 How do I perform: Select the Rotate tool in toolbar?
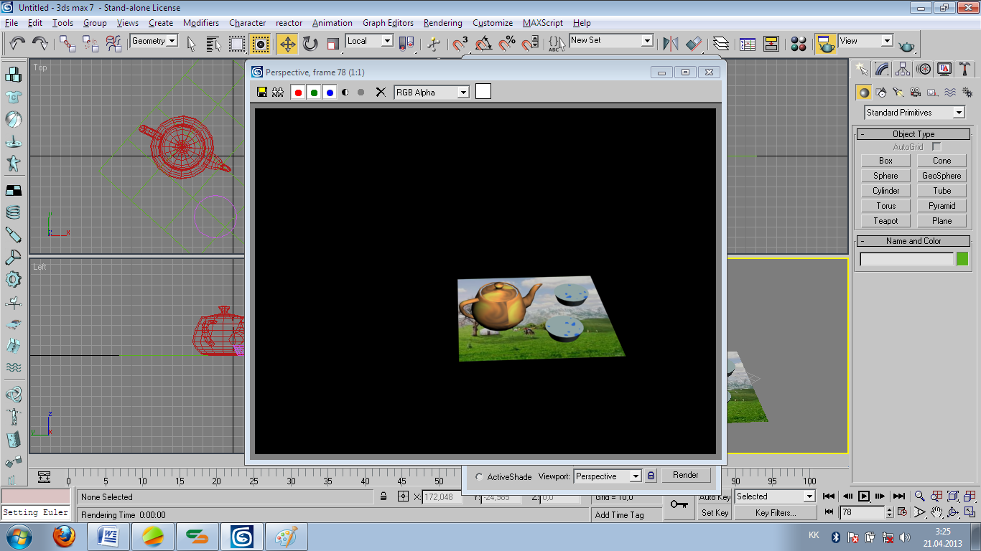pyautogui.click(x=310, y=44)
